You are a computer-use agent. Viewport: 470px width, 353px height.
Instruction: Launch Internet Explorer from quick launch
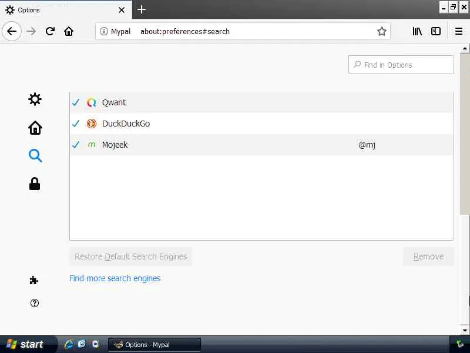69,344
